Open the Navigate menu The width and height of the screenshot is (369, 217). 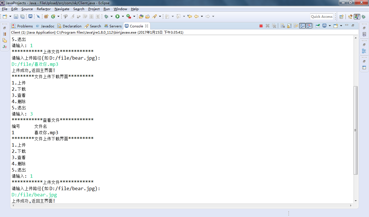click(x=62, y=9)
